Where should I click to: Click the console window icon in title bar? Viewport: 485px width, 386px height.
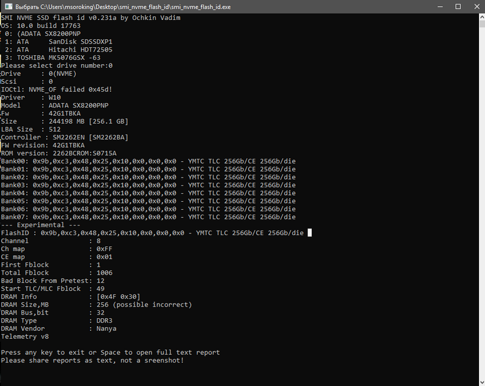(x=8, y=7)
